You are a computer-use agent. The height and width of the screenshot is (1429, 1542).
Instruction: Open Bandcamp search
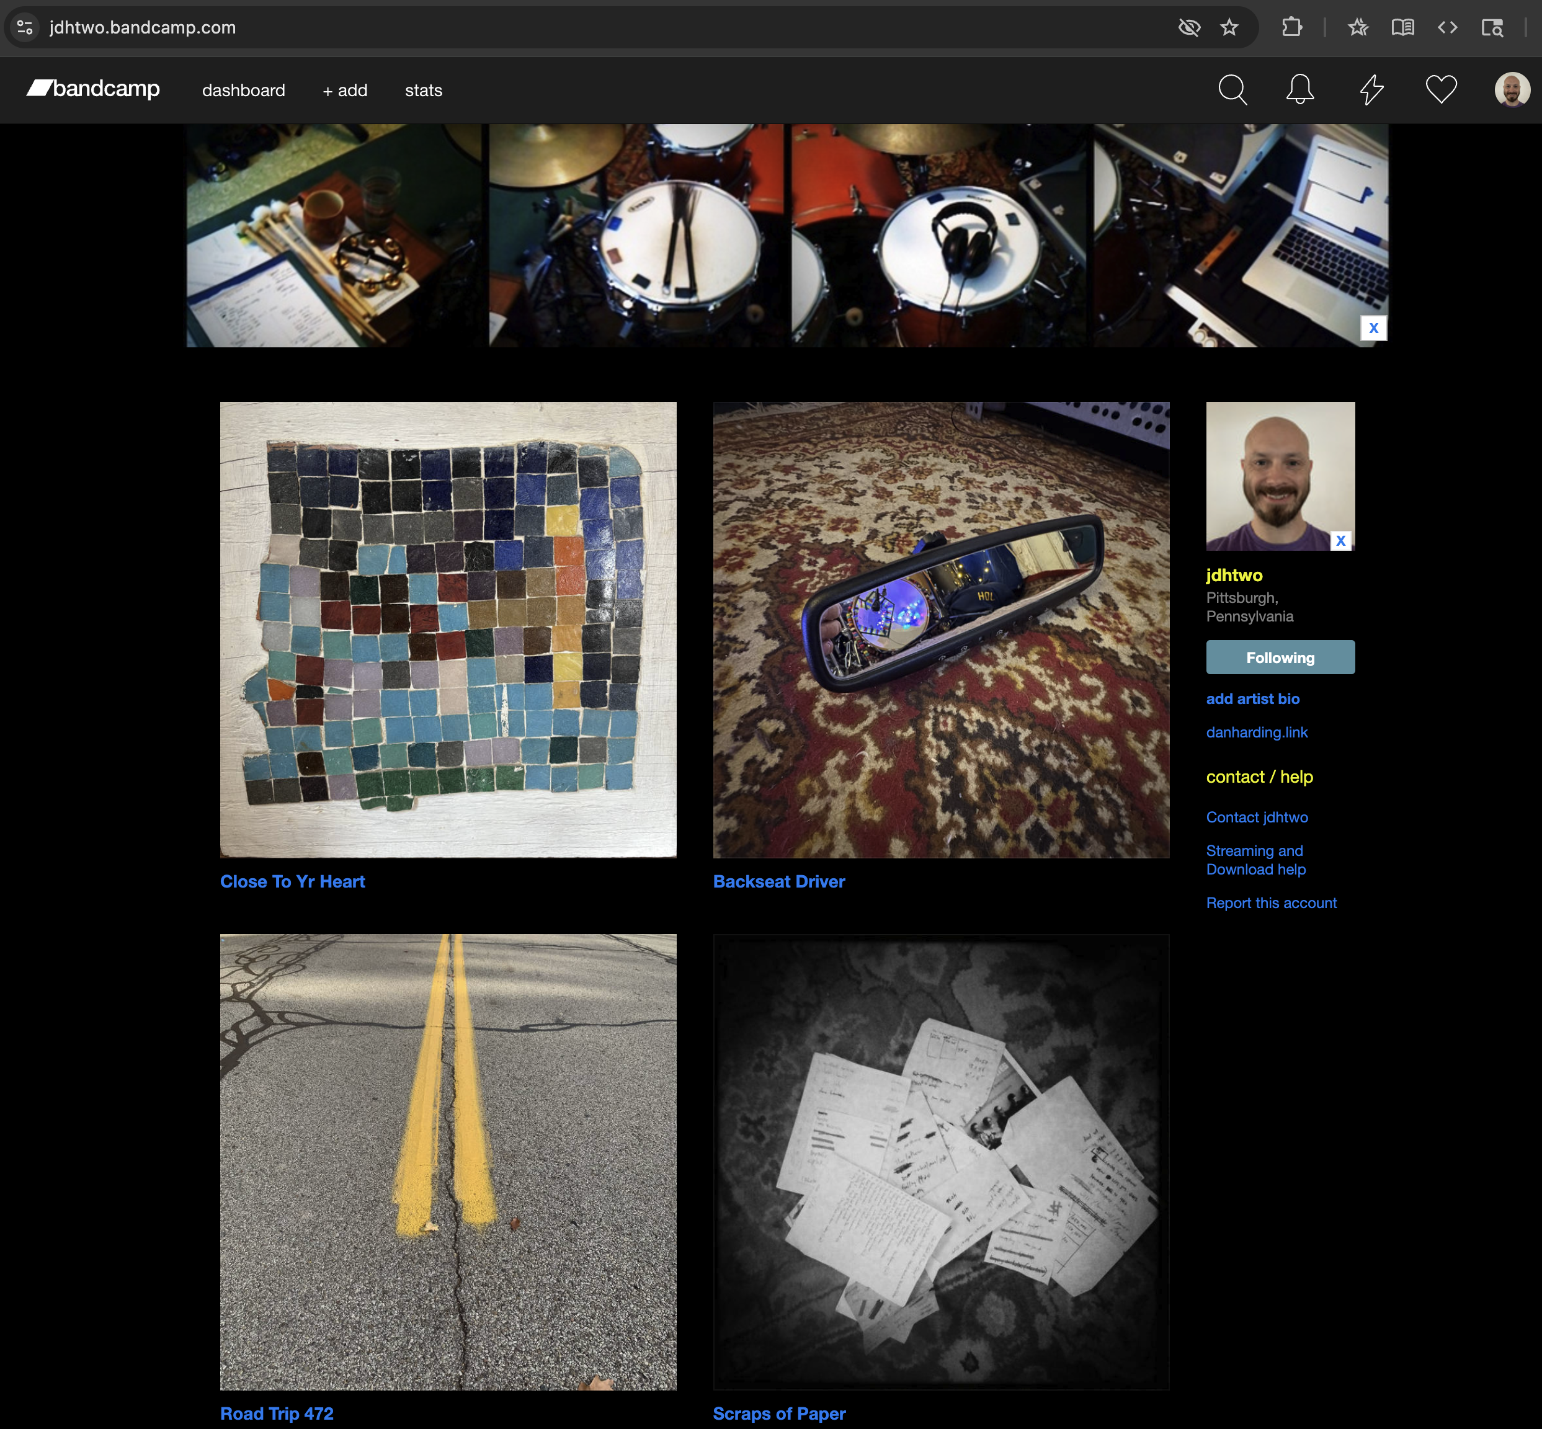[x=1232, y=90]
